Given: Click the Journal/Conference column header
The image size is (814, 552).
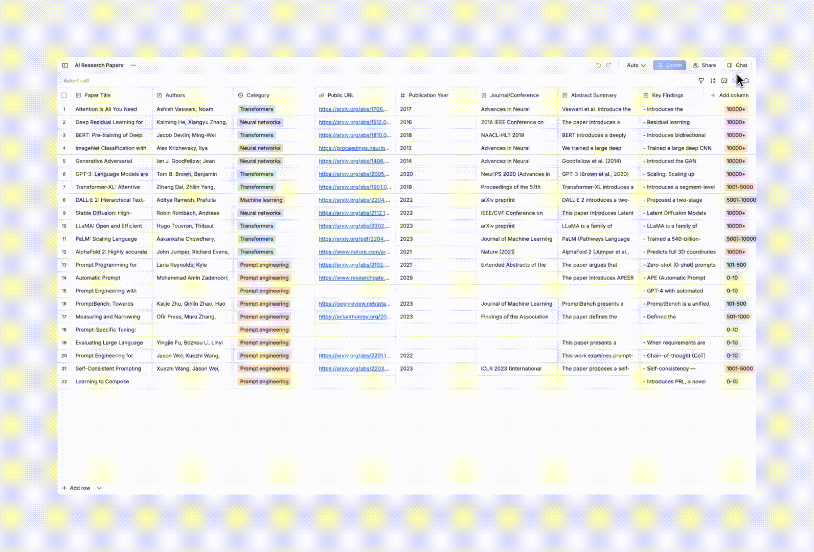Looking at the screenshot, I should point(517,95).
